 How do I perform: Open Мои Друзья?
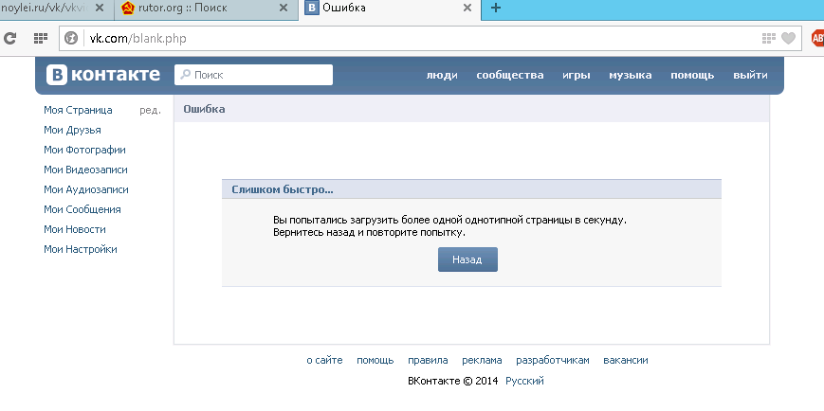(x=72, y=130)
